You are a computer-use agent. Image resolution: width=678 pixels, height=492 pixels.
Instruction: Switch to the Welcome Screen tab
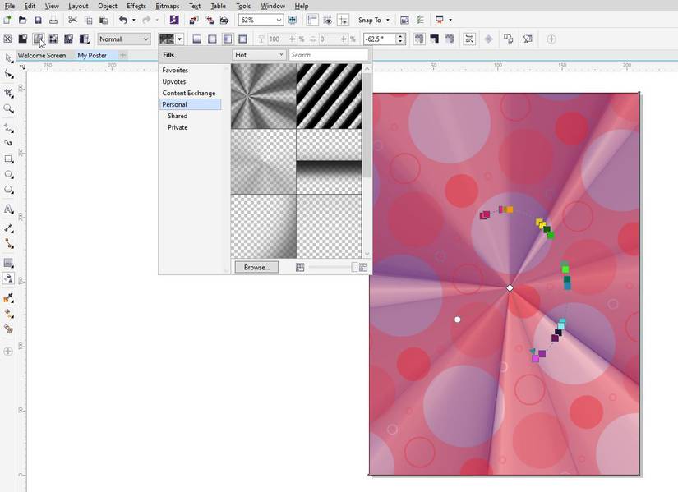(x=43, y=55)
